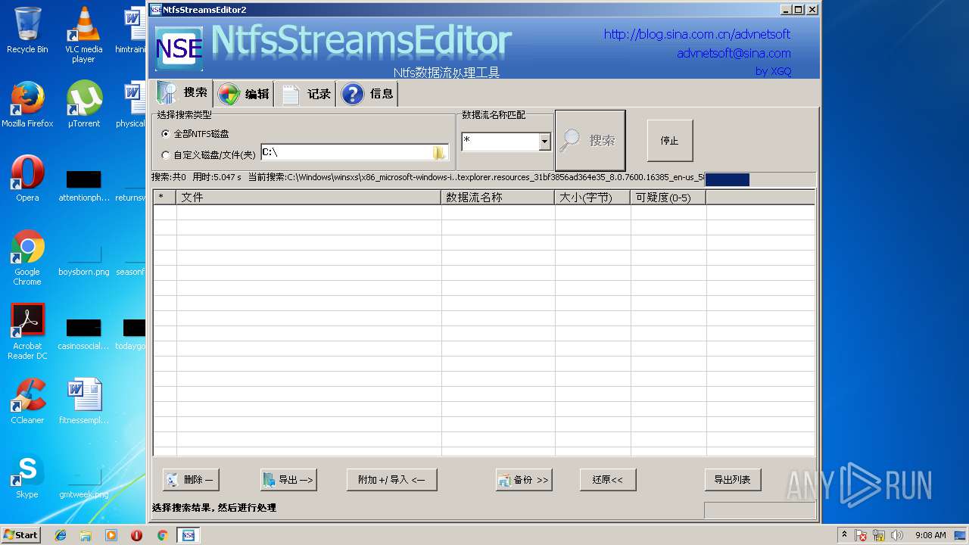Select the 自定义磁盘/文件(夹) radio option
The height and width of the screenshot is (545, 969).
(208, 155)
